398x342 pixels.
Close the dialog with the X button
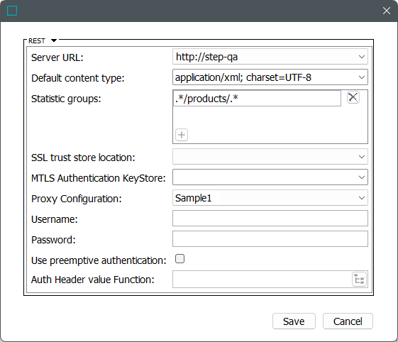click(387, 11)
